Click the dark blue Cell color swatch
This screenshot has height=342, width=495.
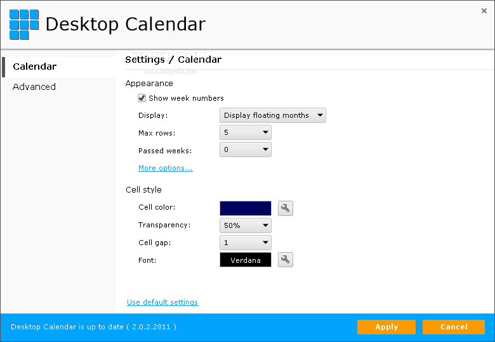[x=246, y=208]
